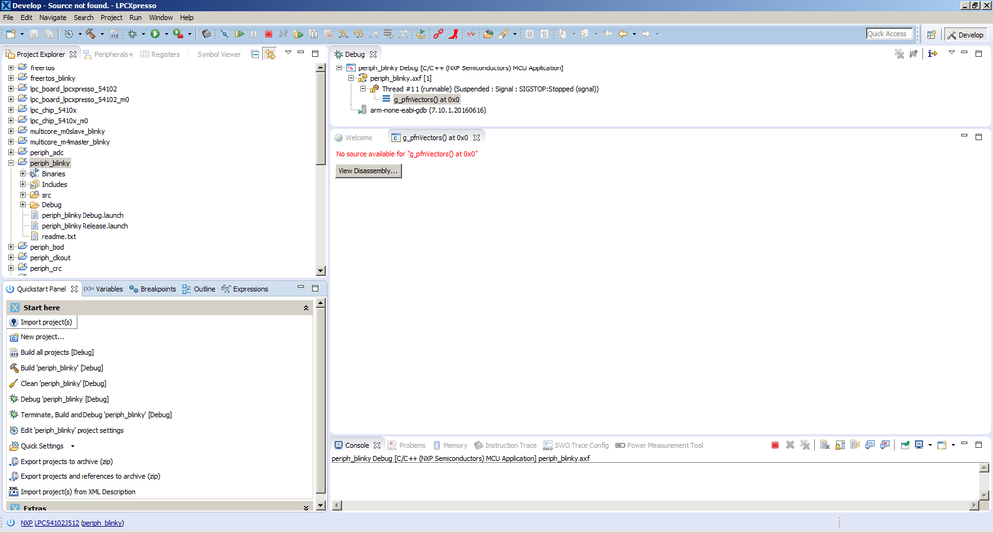Toggle Pin Console in the Console toolbar

coord(905,445)
